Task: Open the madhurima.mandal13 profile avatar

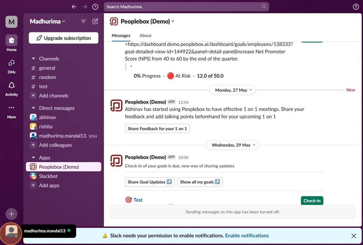Action: (x=11, y=232)
